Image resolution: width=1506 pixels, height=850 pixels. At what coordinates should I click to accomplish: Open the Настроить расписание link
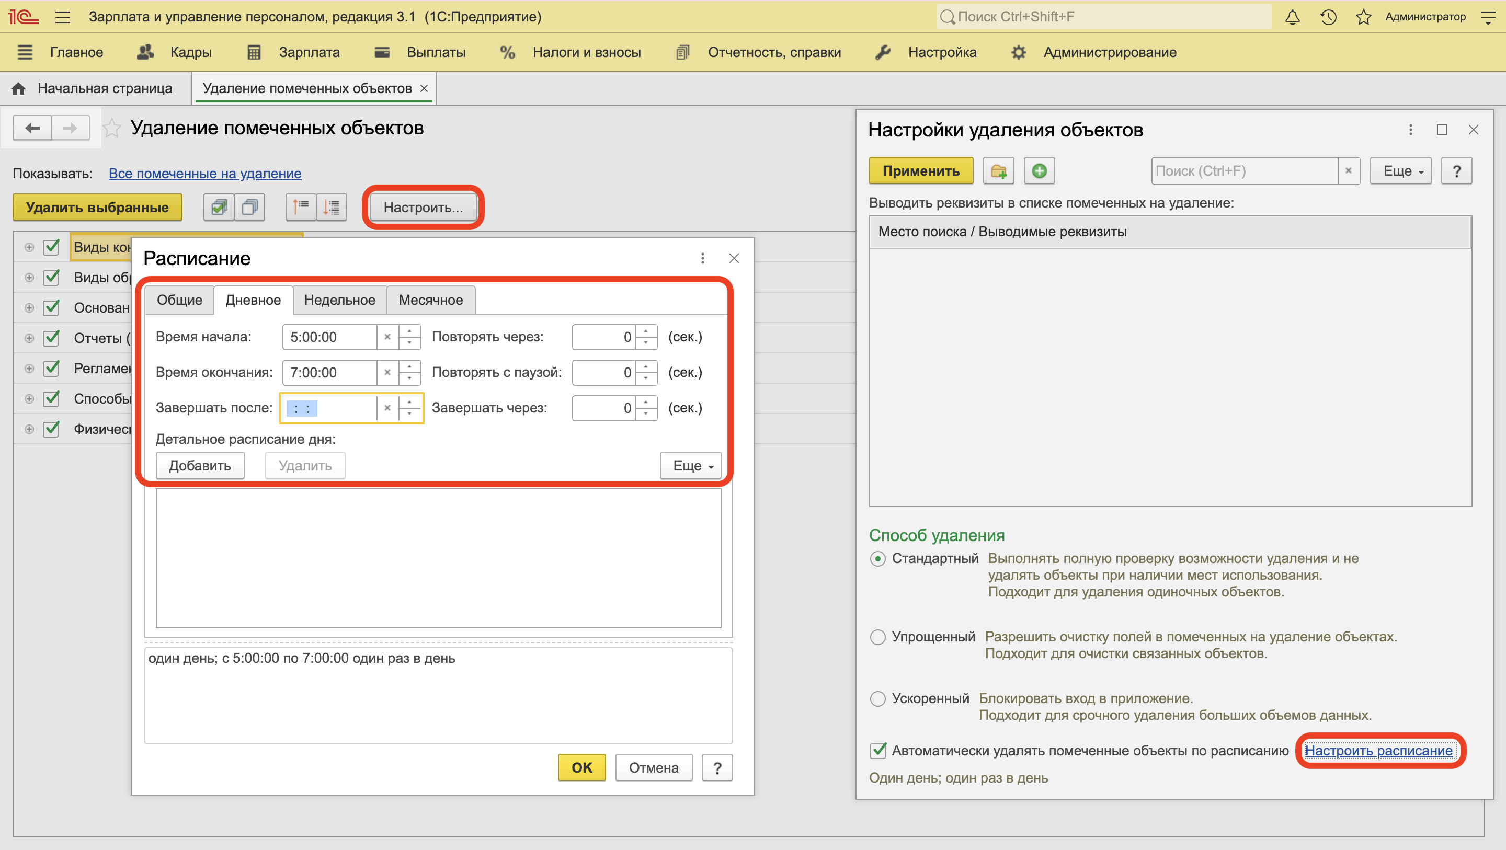[1378, 751]
